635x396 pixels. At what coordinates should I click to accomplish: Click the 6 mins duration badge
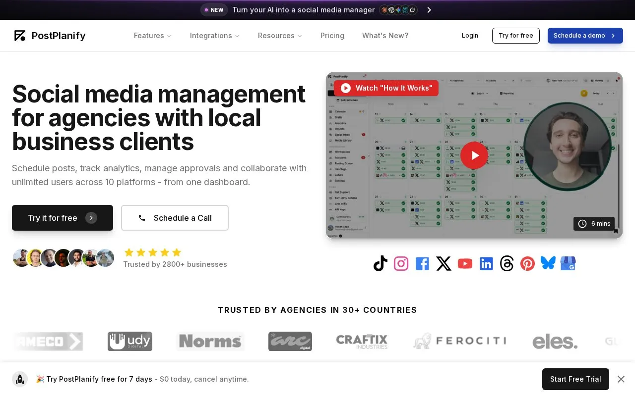click(594, 224)
